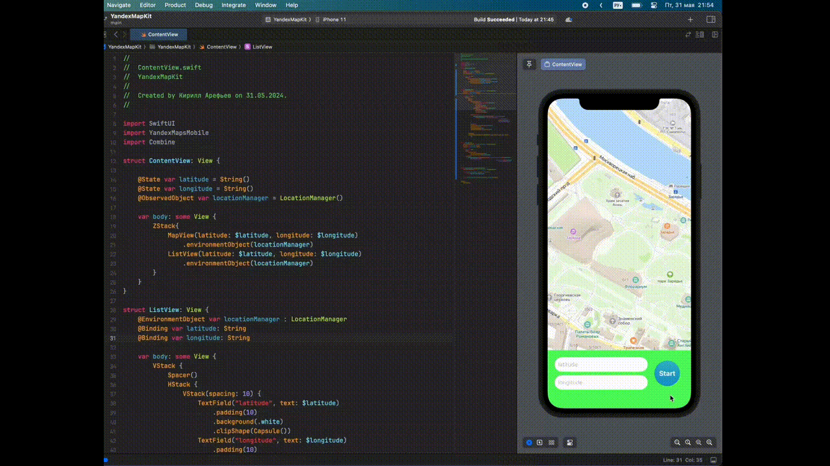830x466 pixels.
Task: Select iPhone 11 run destination
Action: [331, 19]
